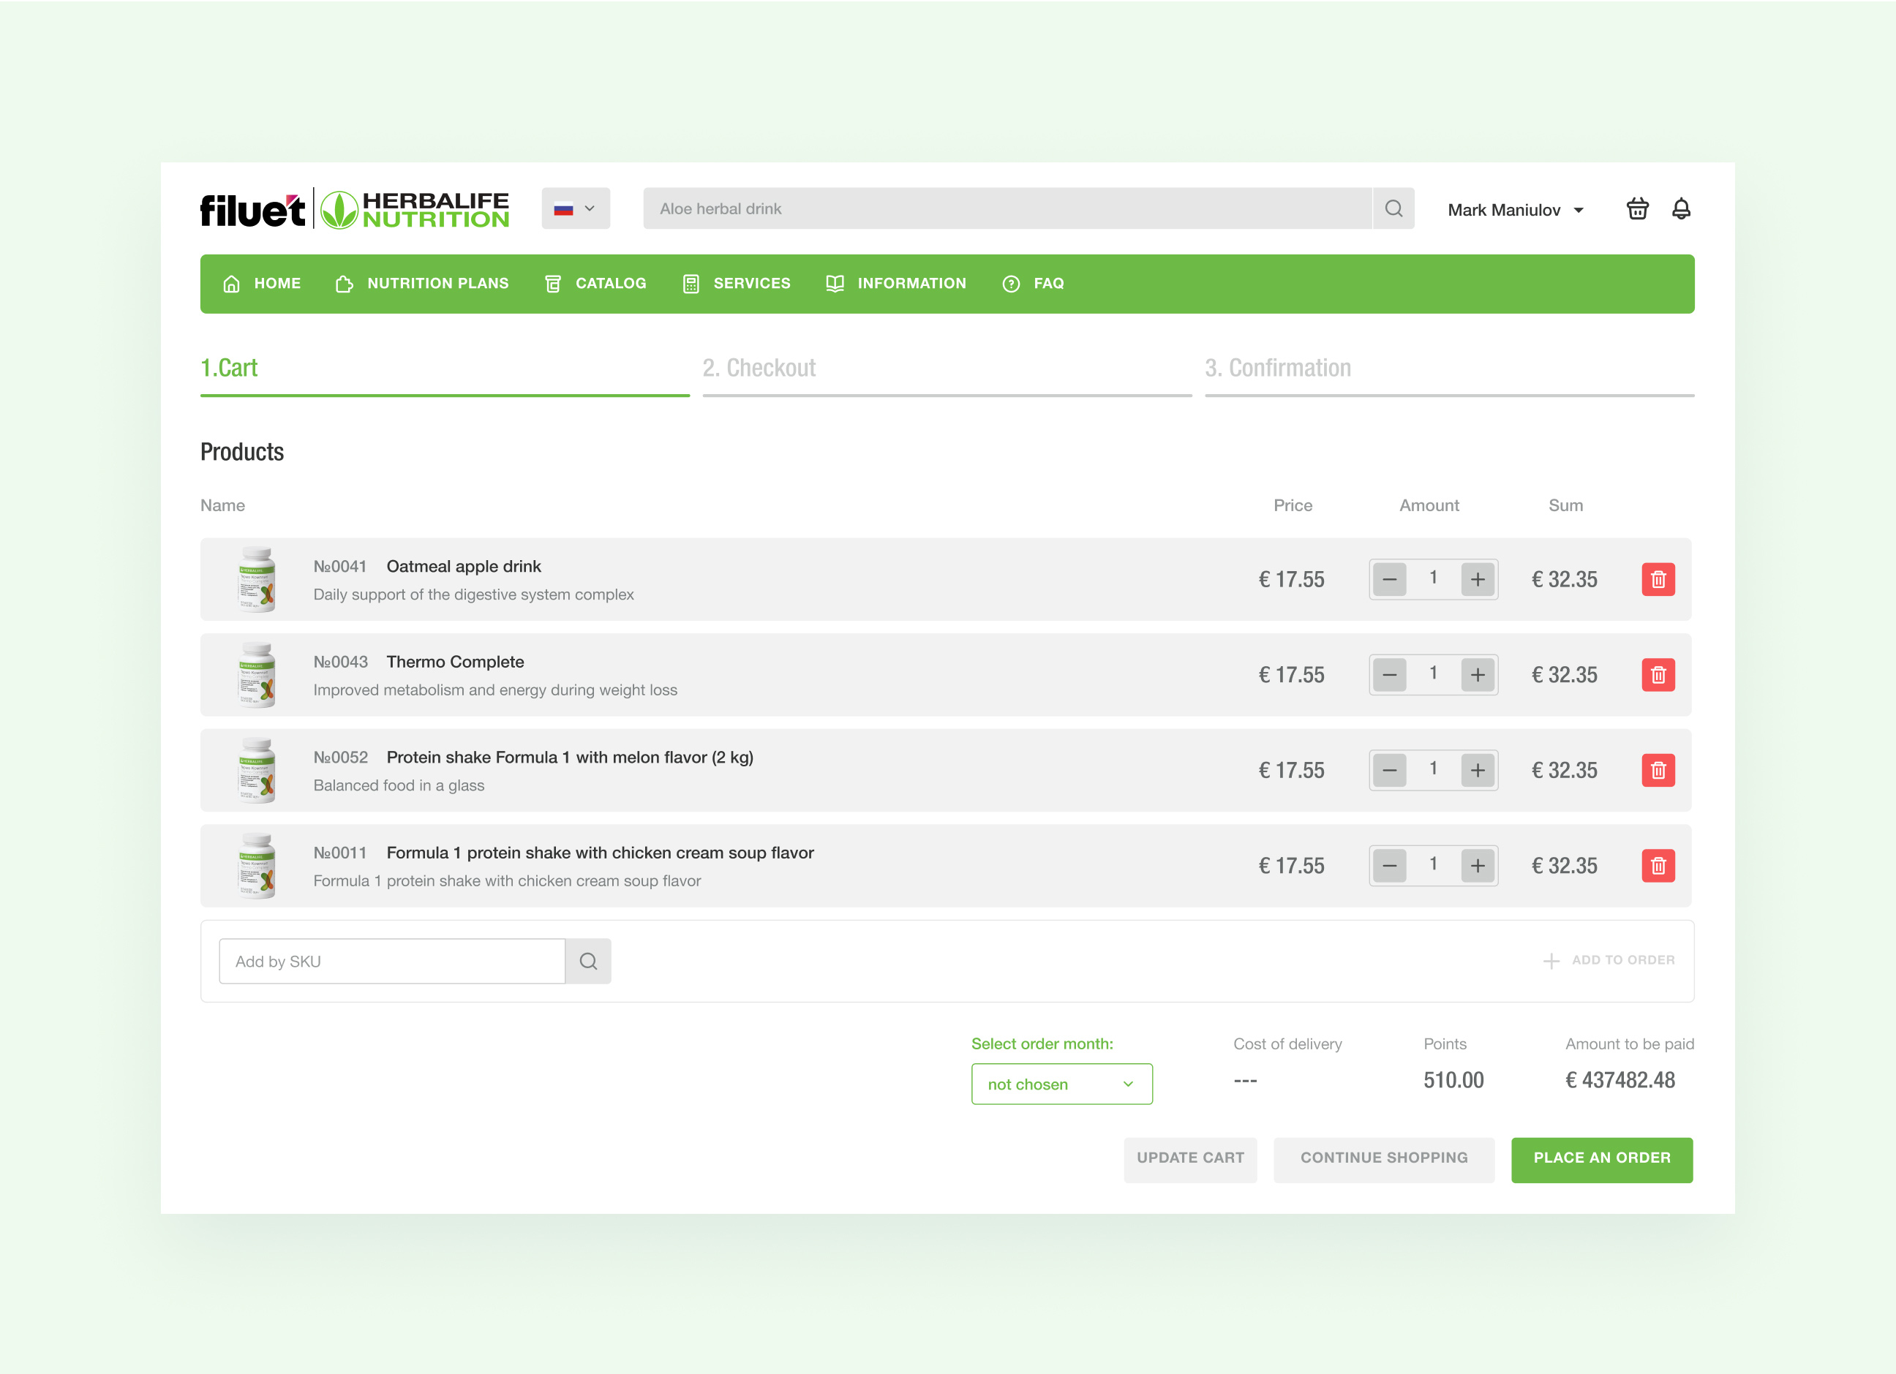Open the Catalog menu item

(595, 283)
